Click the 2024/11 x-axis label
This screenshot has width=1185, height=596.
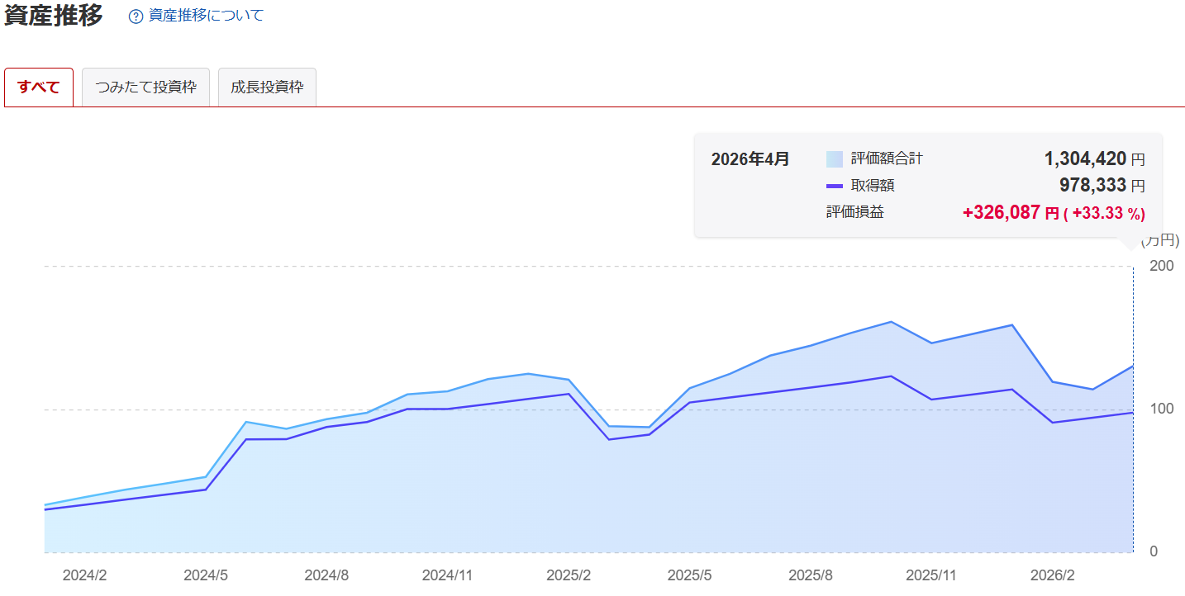point(447,575)
